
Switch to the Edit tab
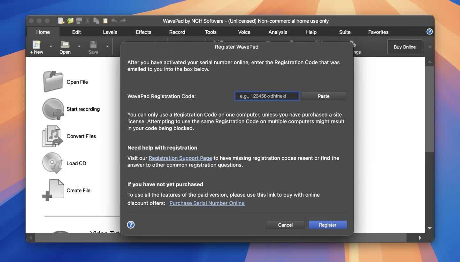(x=76, y=32)
